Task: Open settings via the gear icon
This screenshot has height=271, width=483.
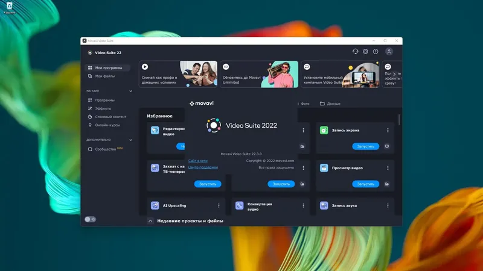Action: click(365, 52)
